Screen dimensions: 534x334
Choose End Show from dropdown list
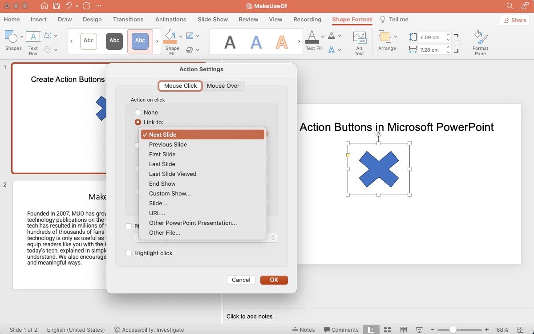(x=162, y=183)
